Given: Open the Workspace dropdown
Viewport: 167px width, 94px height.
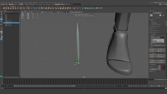Looking at the screenshot, I should [x=159, y=3].
